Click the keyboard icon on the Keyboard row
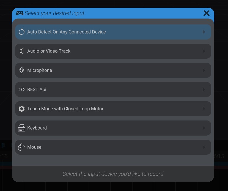 [x=21, y=128]
